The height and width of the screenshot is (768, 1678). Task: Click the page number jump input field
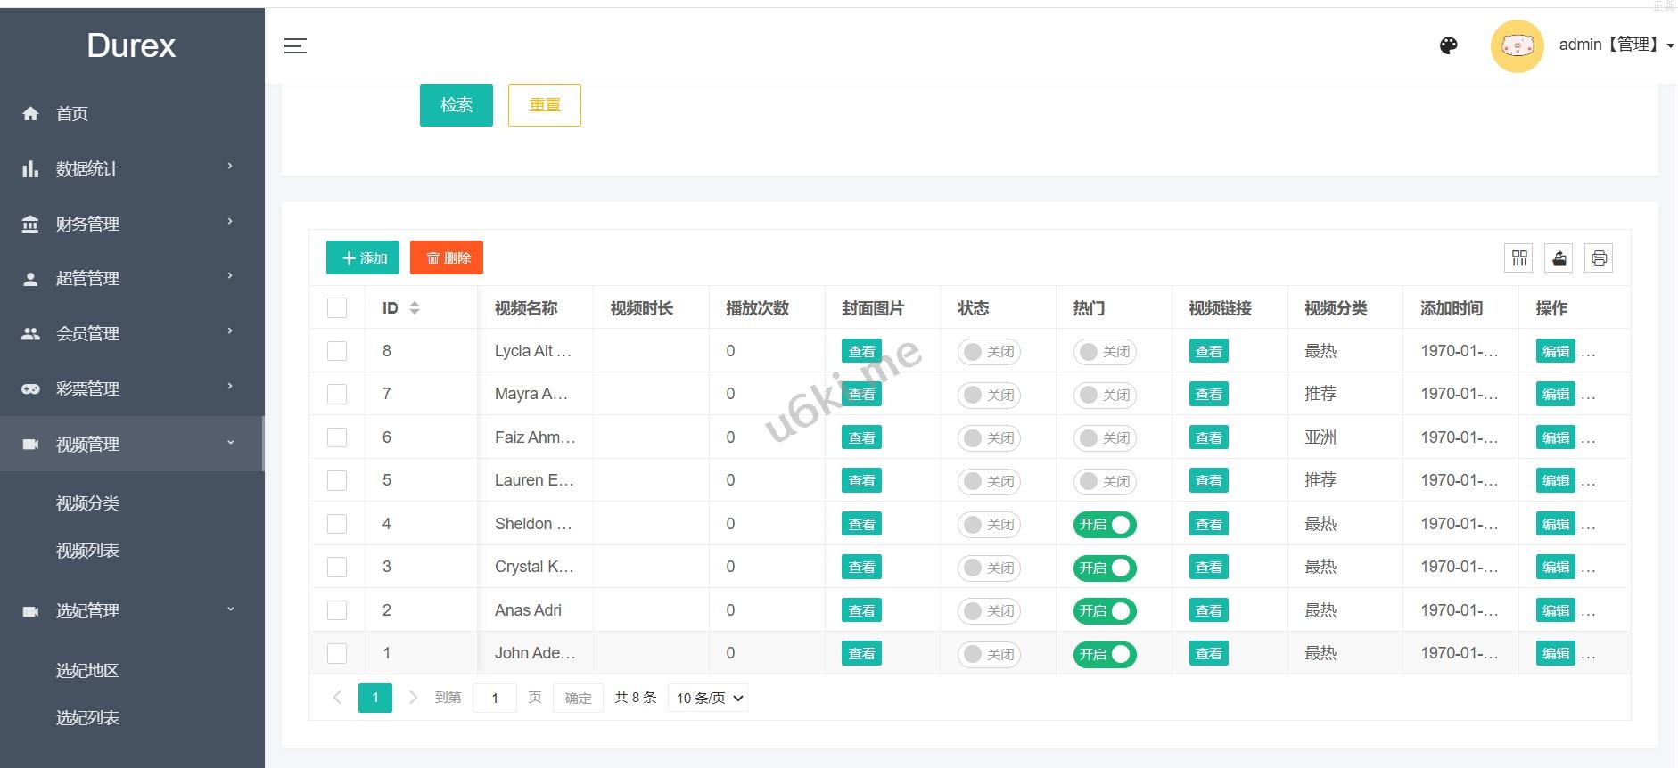(x=495, y=699)
